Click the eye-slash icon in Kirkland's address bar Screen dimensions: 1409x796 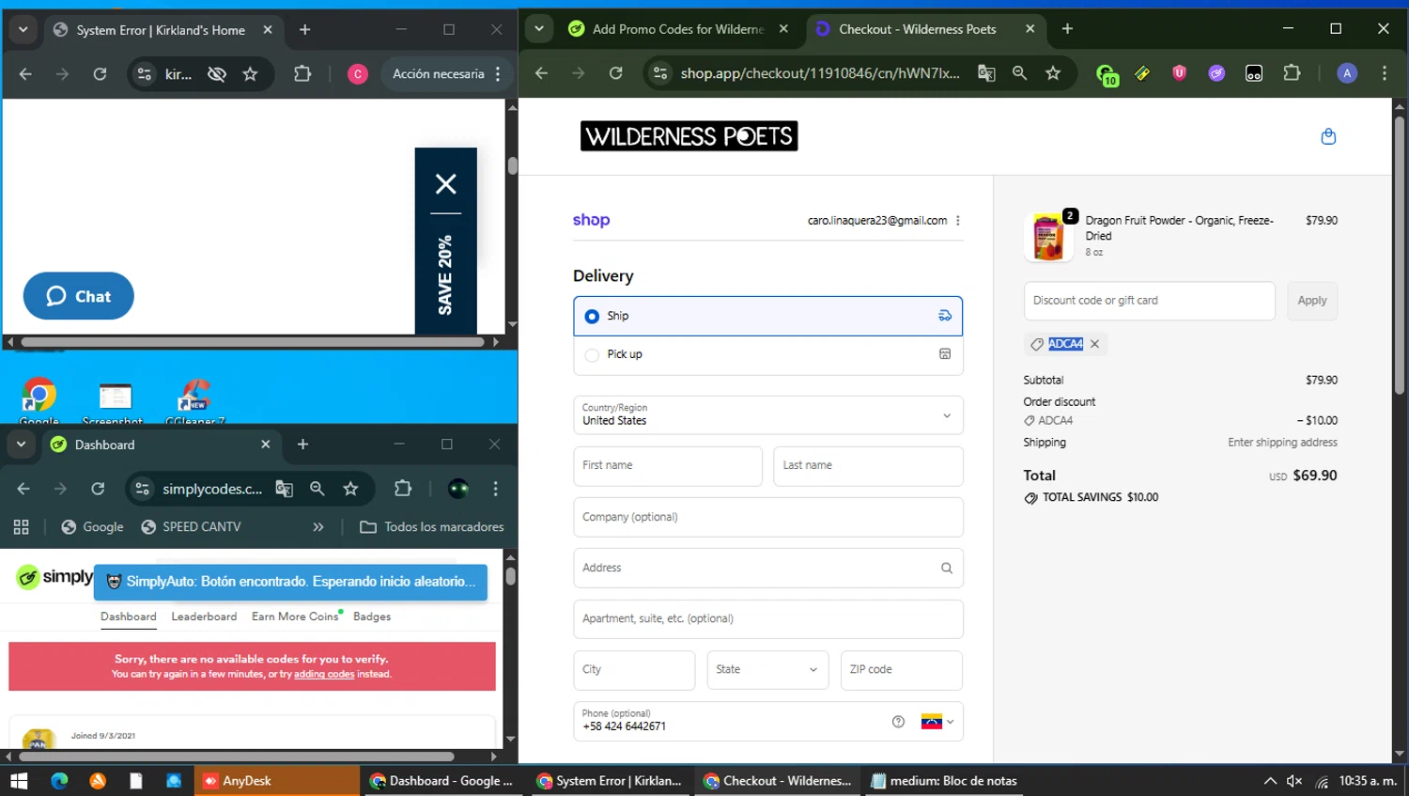pyautogui.click(x=217, y=73)
